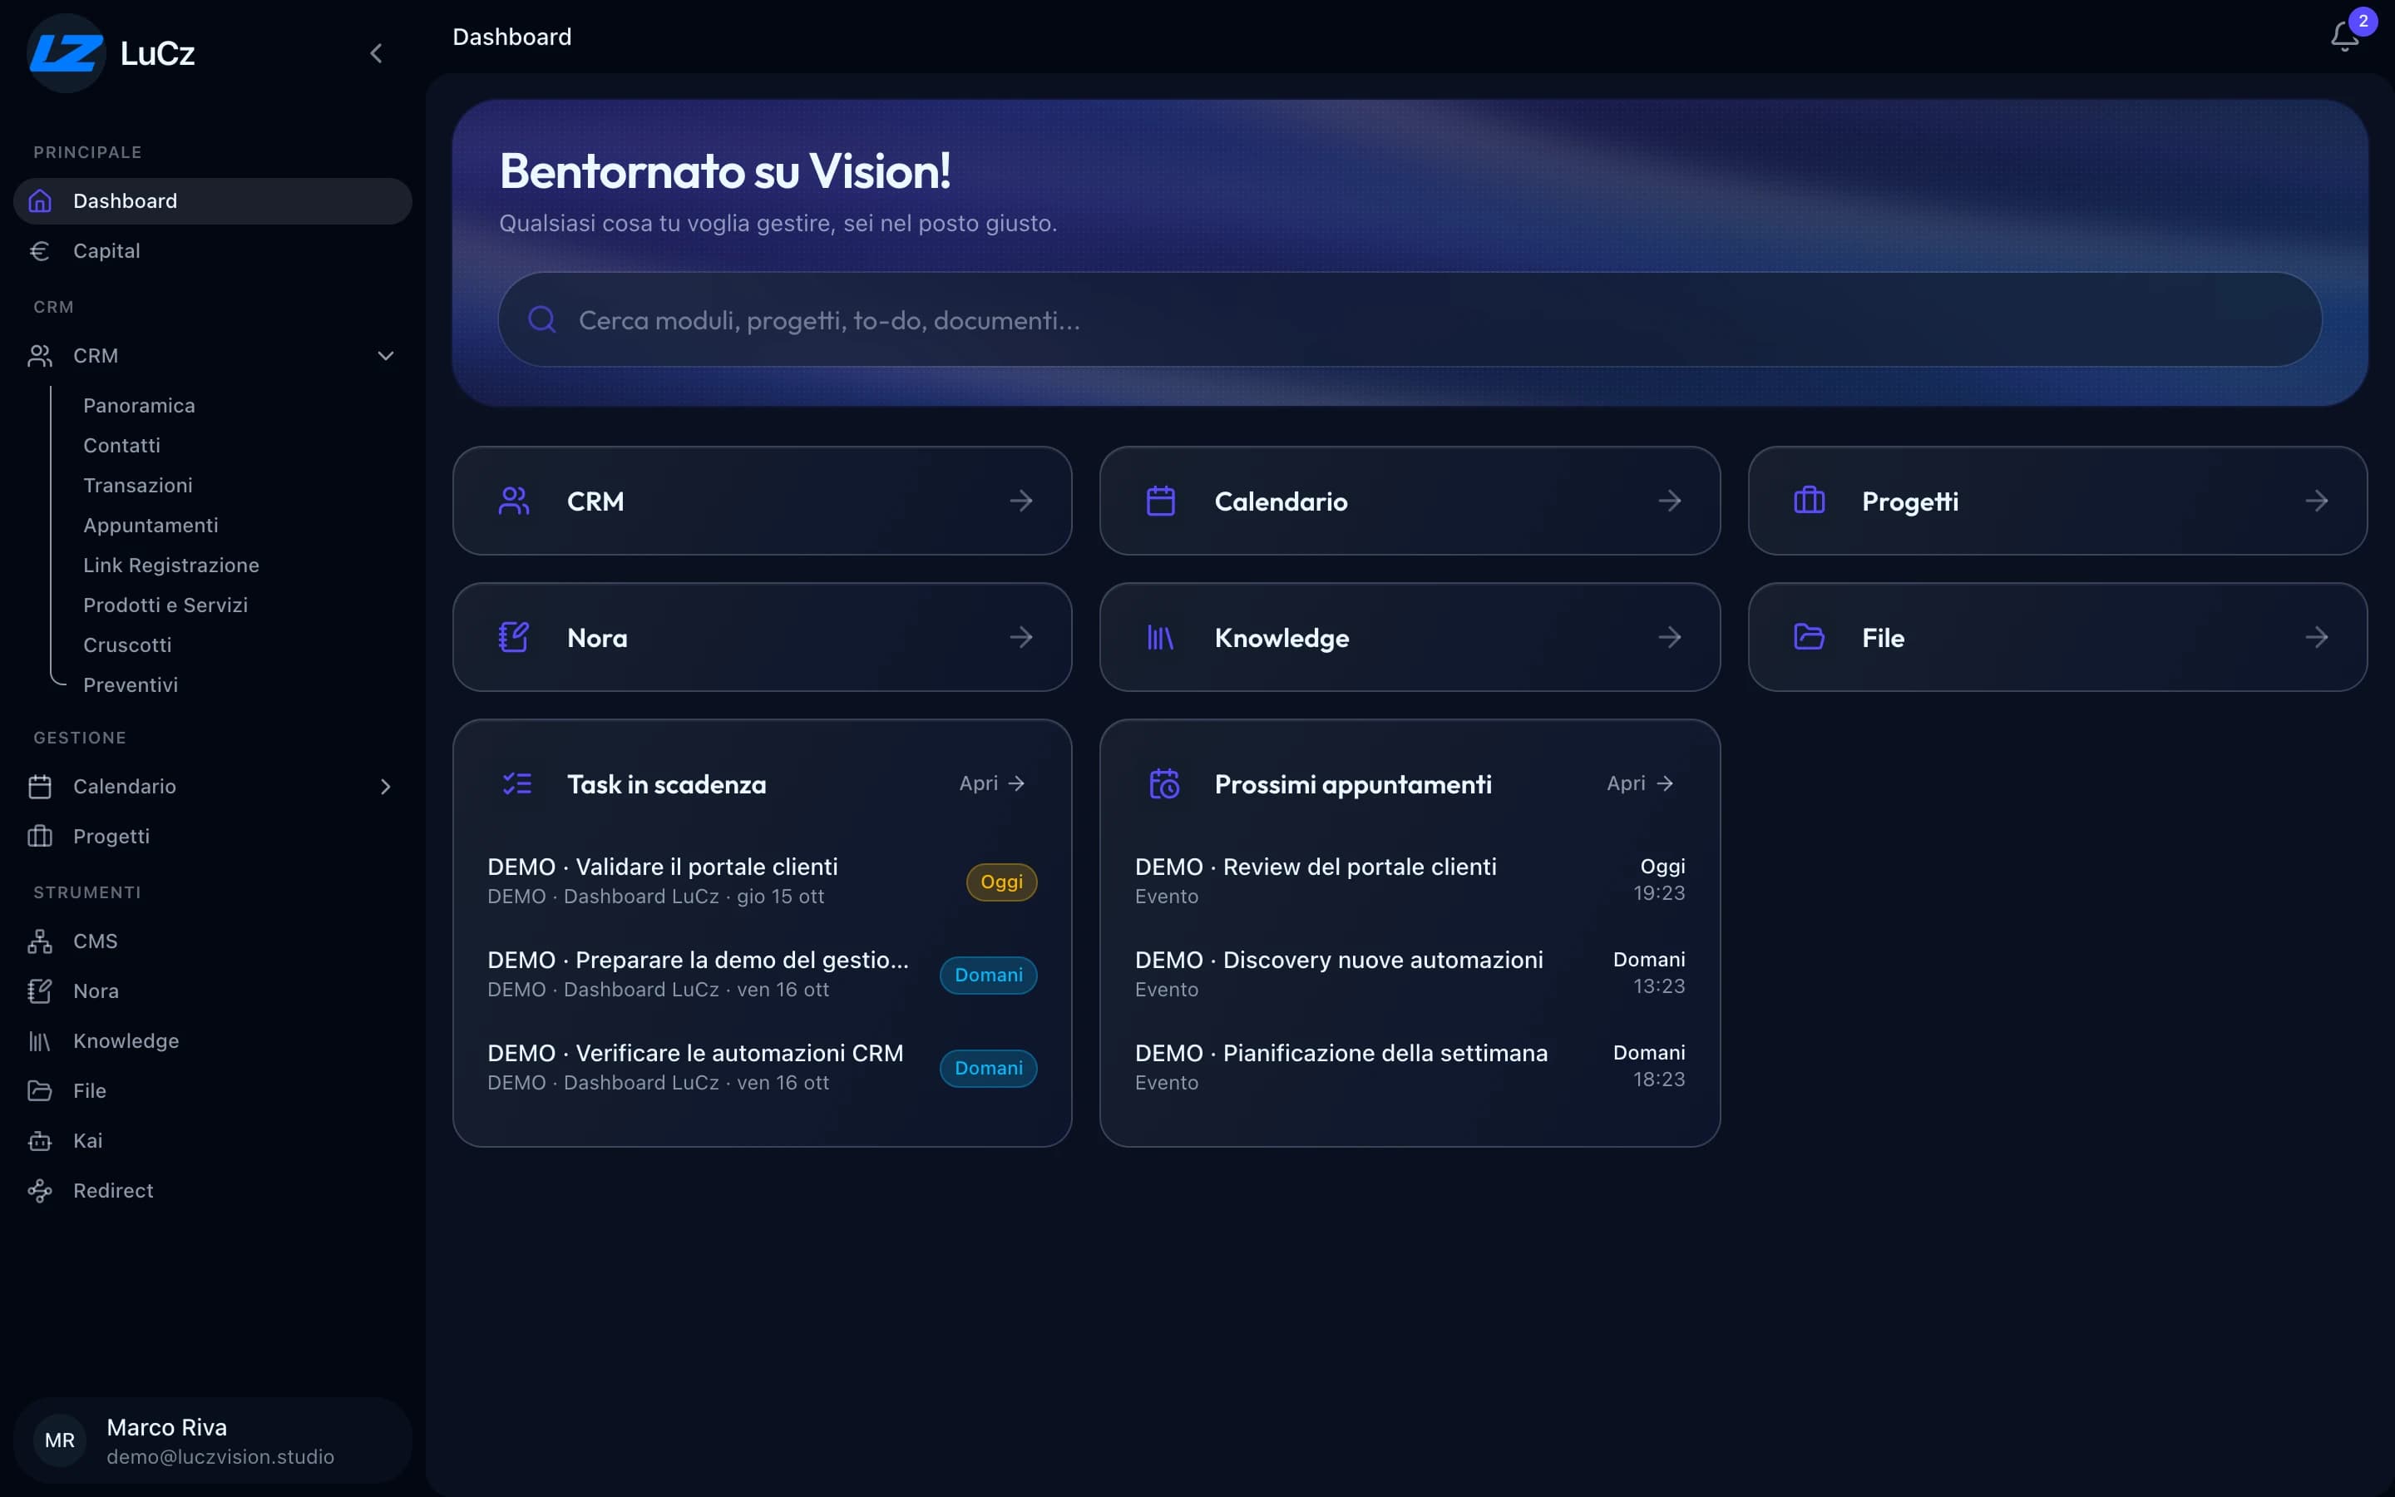Click the Dashboard home icon in sidebar
This screenshot has height=1497, width=2395.
40,201
